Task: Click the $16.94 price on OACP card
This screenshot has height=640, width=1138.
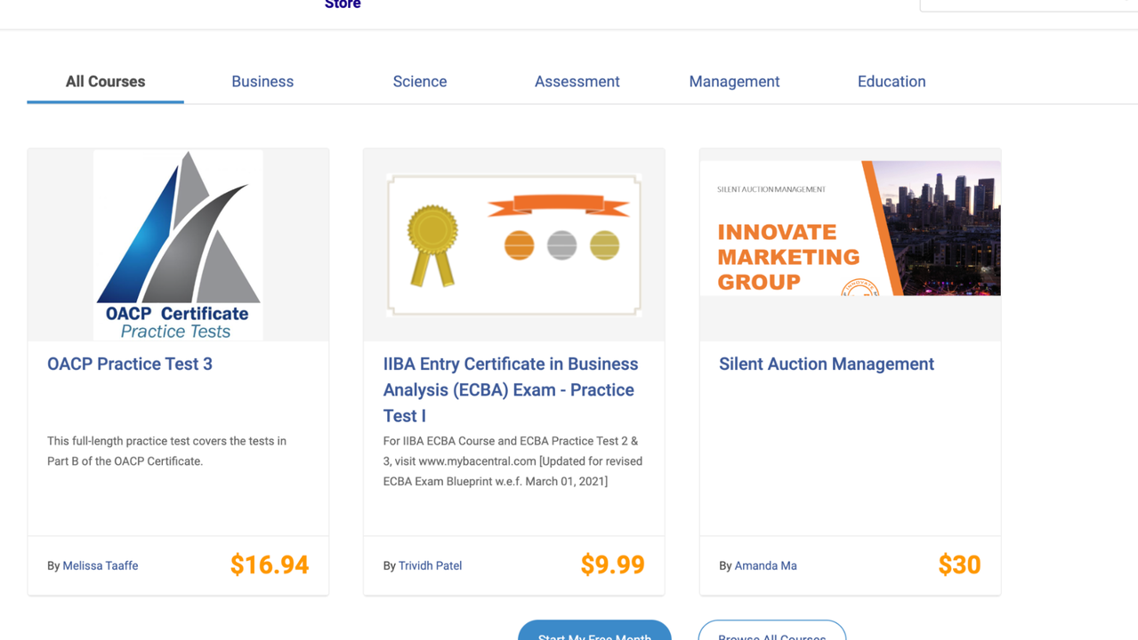Action: point(270,564)
